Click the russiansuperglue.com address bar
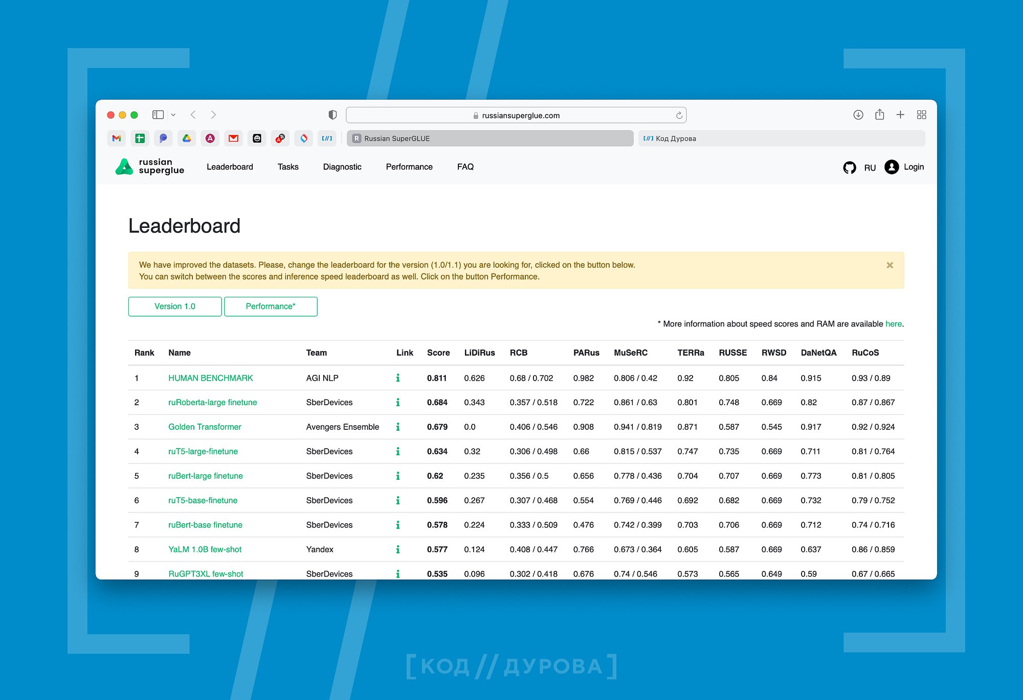Image resolution: width=1023 pixels, height=700 pixels. [516, 115]
